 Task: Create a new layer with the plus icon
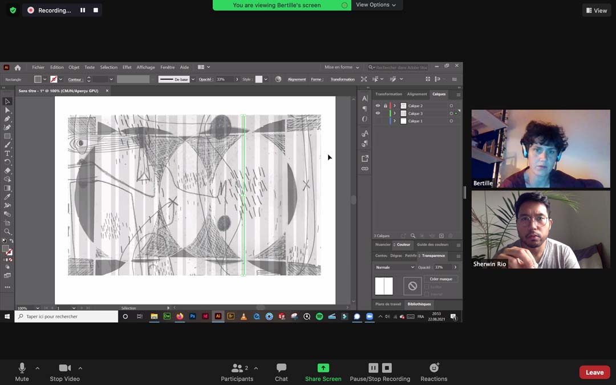[441, 236]
